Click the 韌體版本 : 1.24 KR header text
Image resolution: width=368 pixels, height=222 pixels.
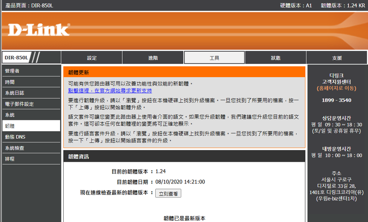(343, 5)
